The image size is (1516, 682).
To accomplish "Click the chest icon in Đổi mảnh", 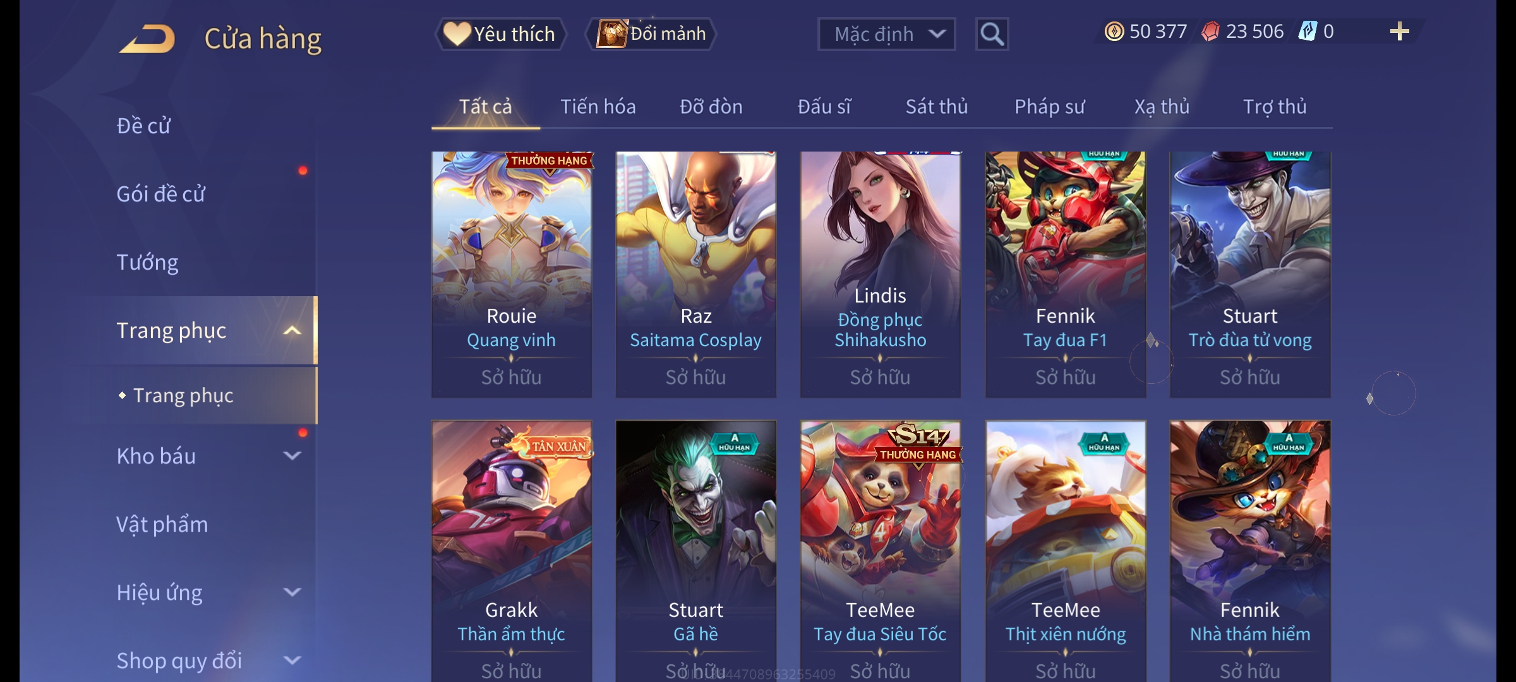I will coord(612,33).
